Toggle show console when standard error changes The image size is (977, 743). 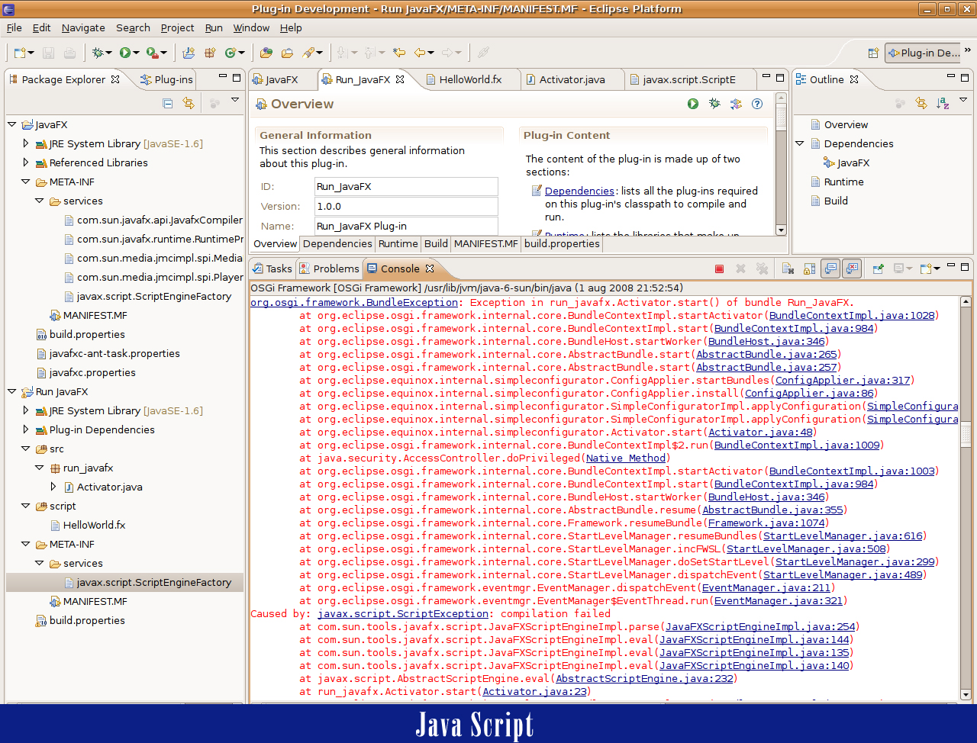pyautogui.click(x=852, y=269)
